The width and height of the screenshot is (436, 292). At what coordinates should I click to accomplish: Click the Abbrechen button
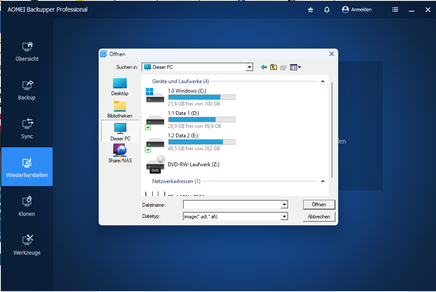tap(319, 217)
